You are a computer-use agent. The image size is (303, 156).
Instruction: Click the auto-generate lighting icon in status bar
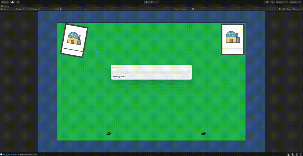297,154
